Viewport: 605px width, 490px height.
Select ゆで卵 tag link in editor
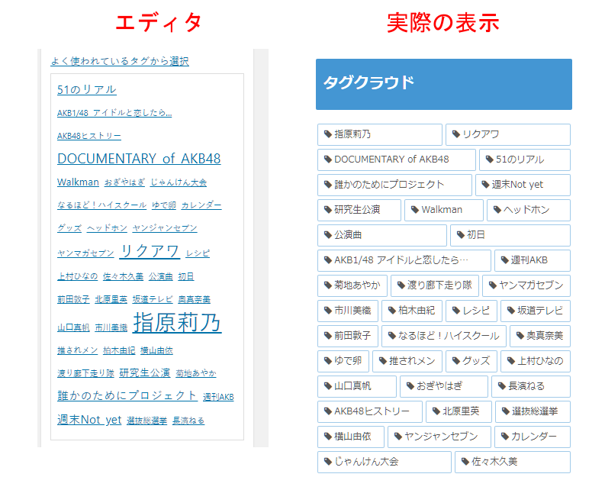[164, 205]
